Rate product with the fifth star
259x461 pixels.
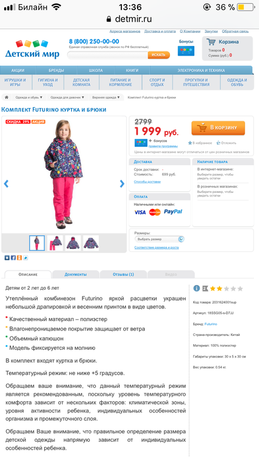click(240, 289)
